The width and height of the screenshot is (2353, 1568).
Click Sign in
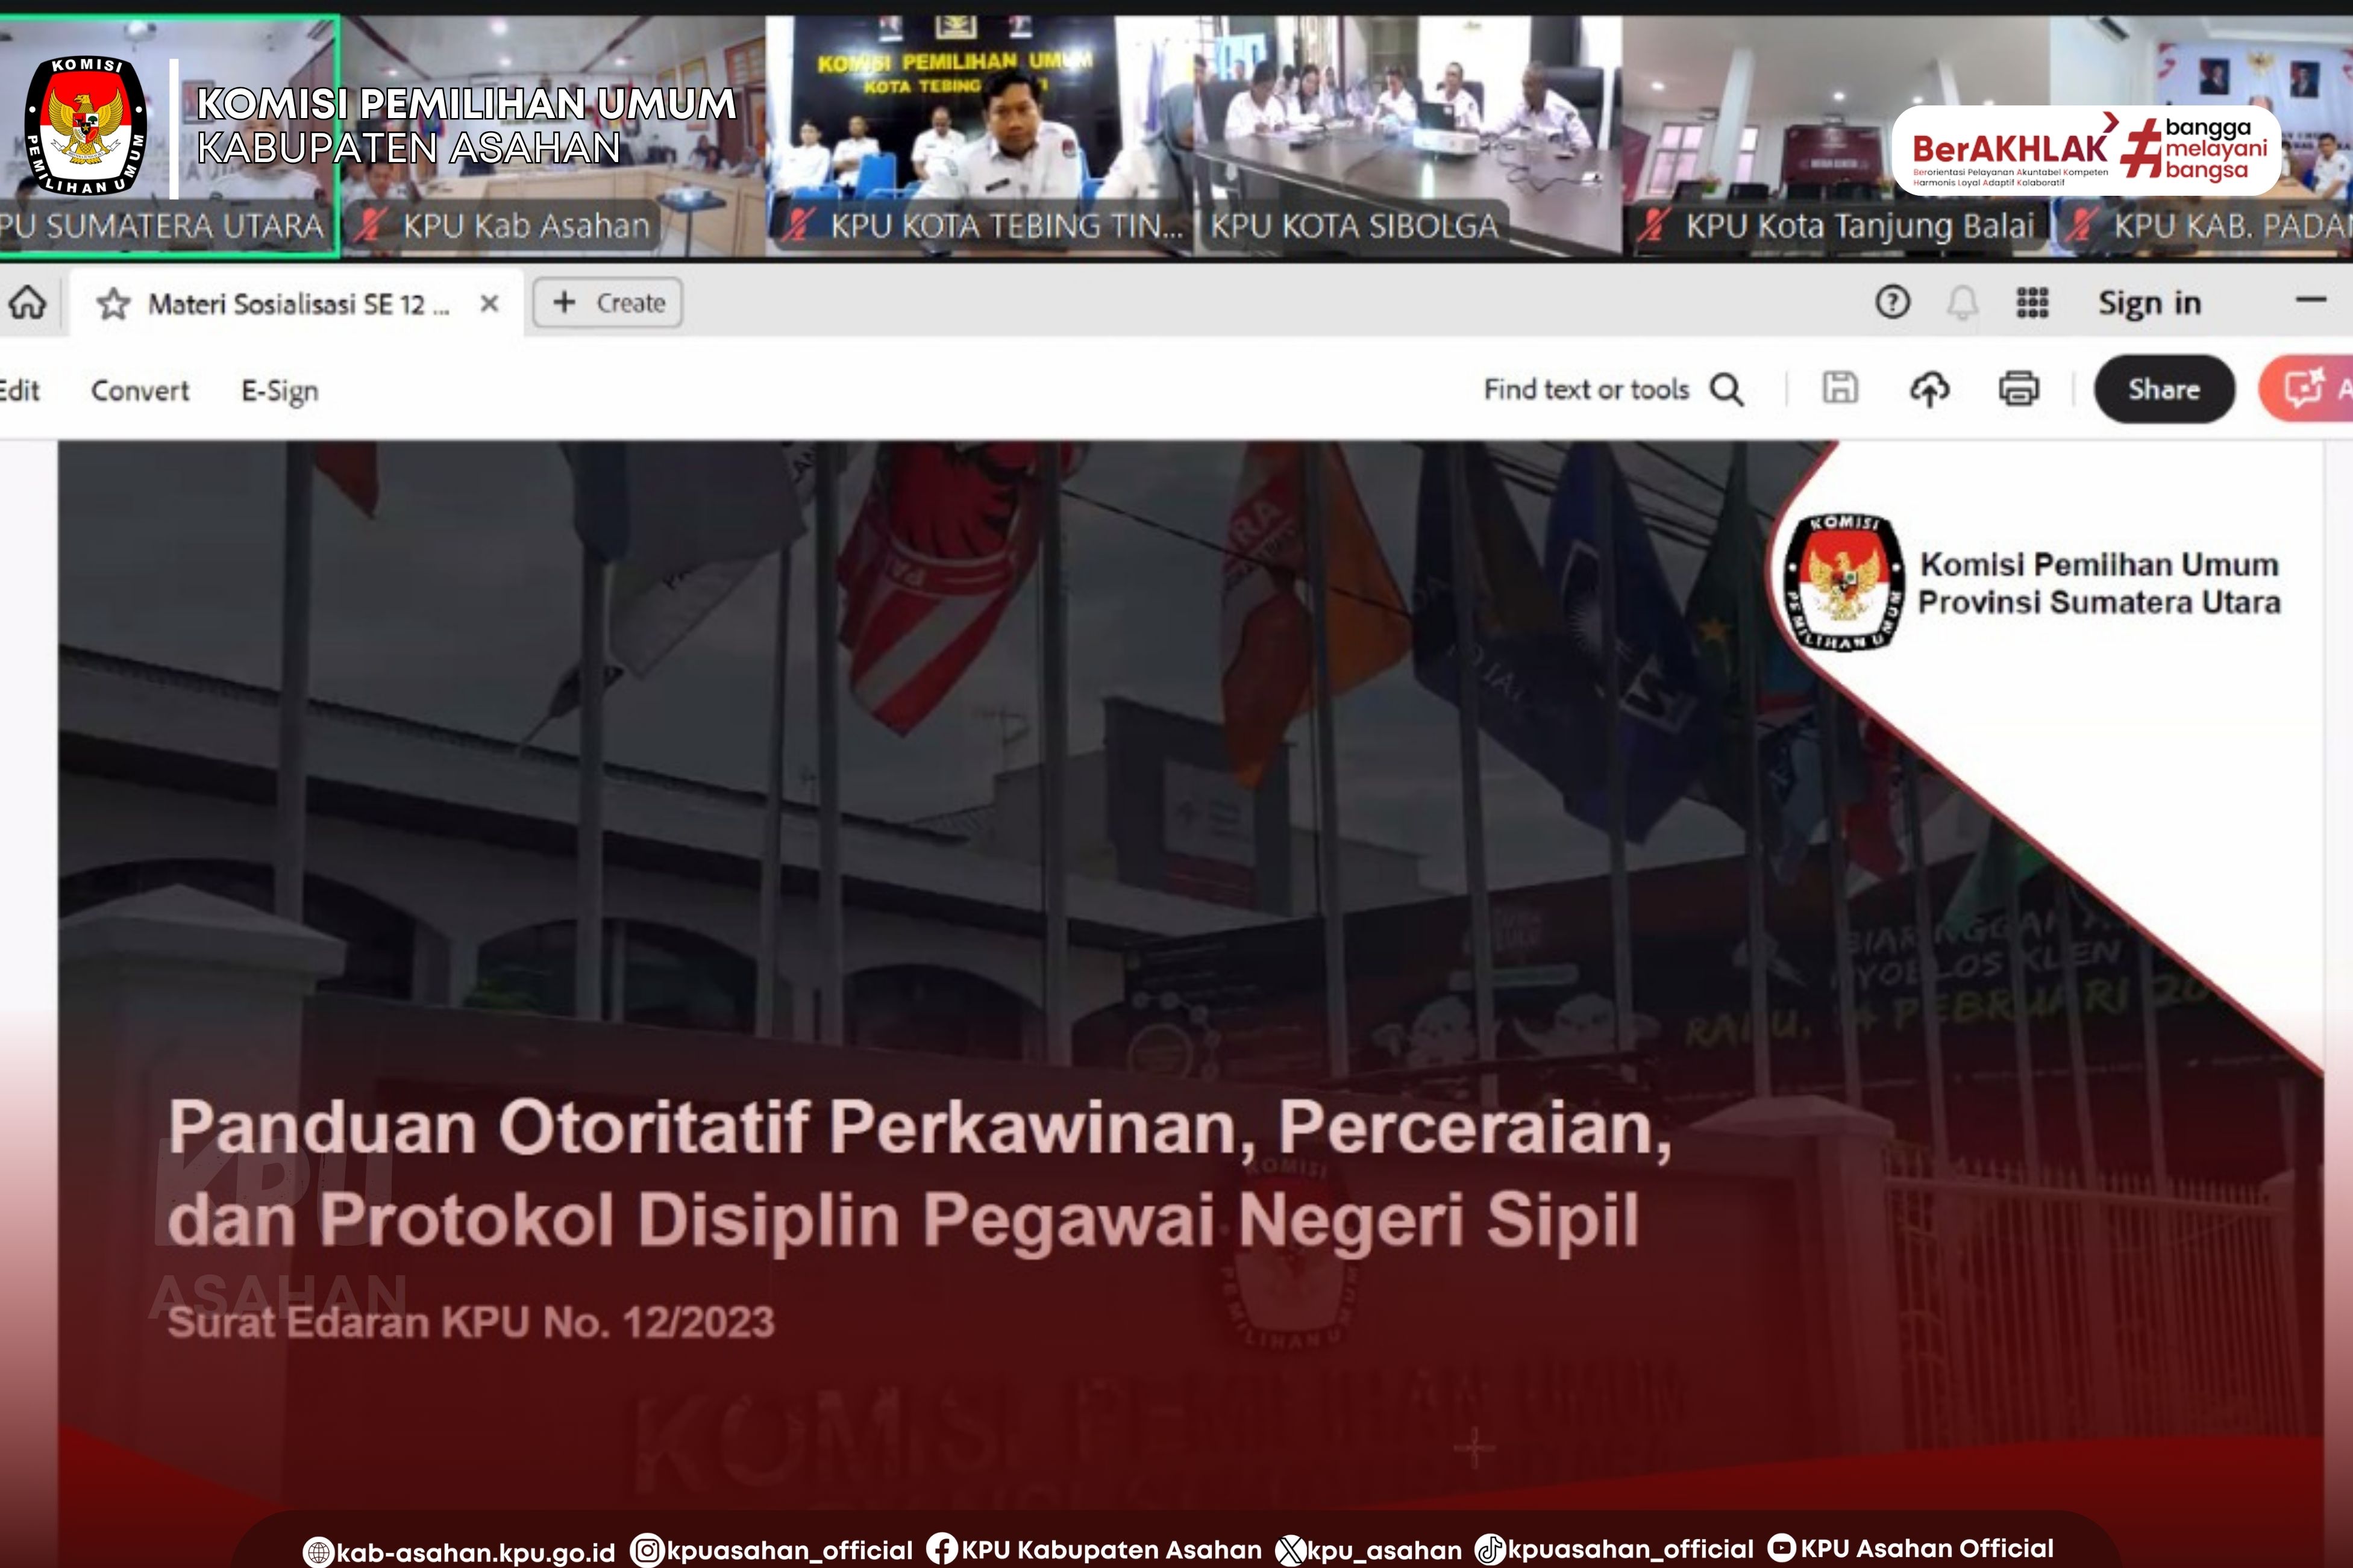pos(2149,303)
